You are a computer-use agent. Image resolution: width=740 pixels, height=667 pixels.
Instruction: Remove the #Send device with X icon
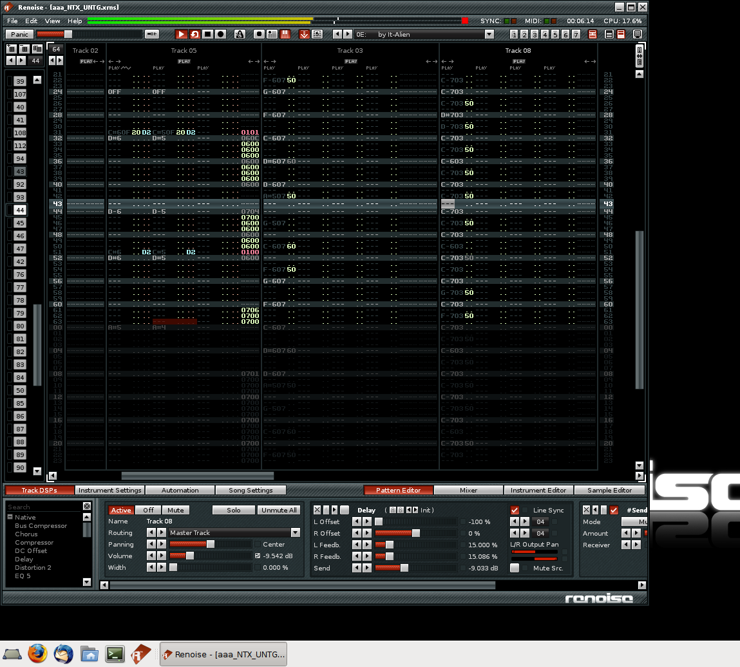(586, 510)
